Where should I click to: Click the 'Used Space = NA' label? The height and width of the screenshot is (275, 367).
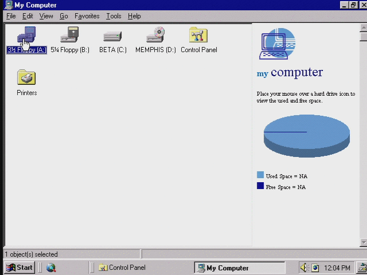[x=287, y=176]
